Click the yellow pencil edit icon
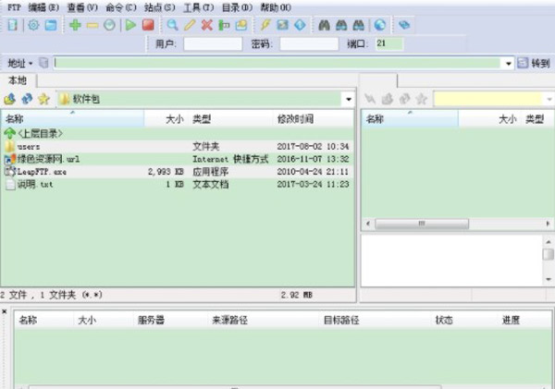This screenshot has height=389, width=555. pos(190,25)
